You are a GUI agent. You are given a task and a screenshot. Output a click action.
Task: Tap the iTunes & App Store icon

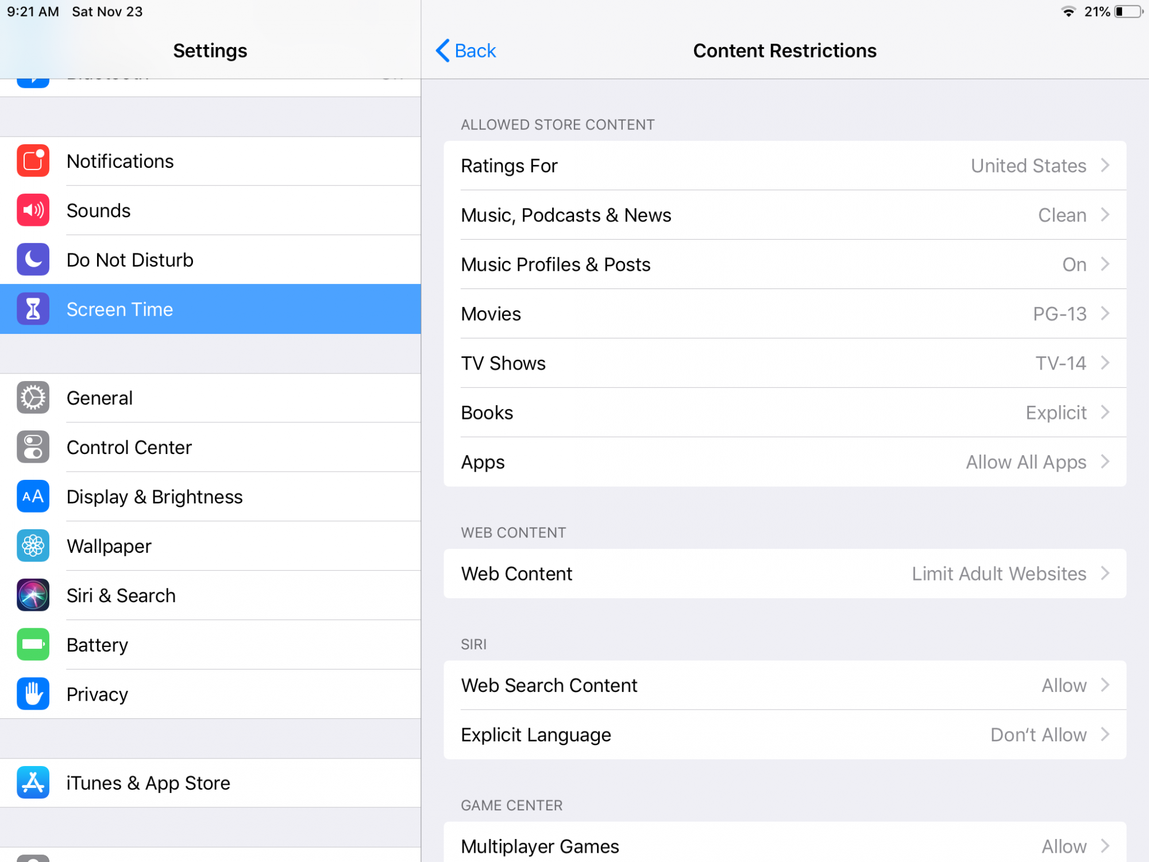(33, 783)
